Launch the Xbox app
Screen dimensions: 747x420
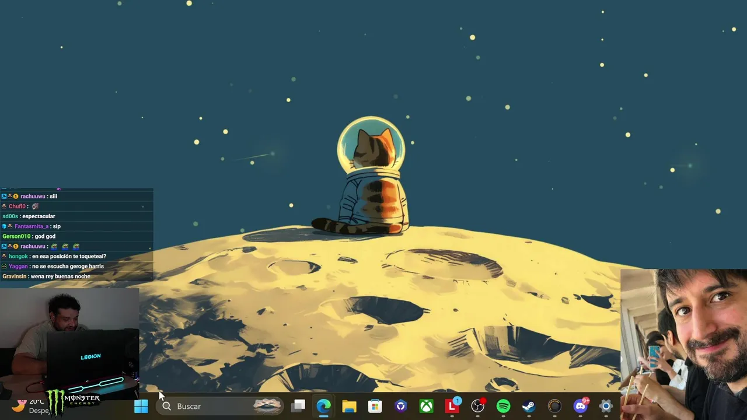coord(427,406)
